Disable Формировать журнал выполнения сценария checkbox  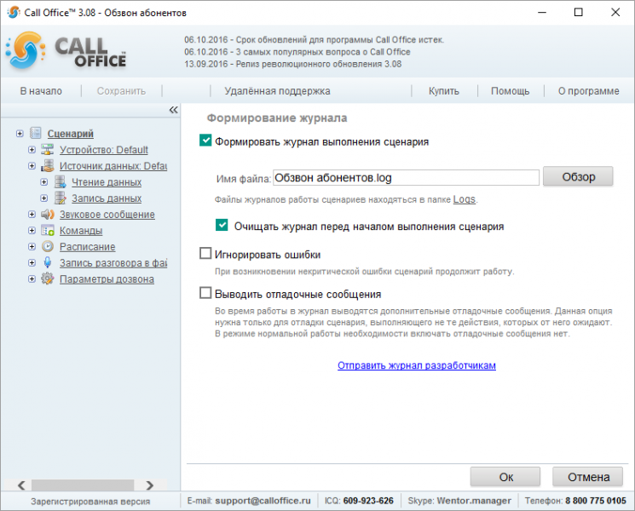coord(205,141)
